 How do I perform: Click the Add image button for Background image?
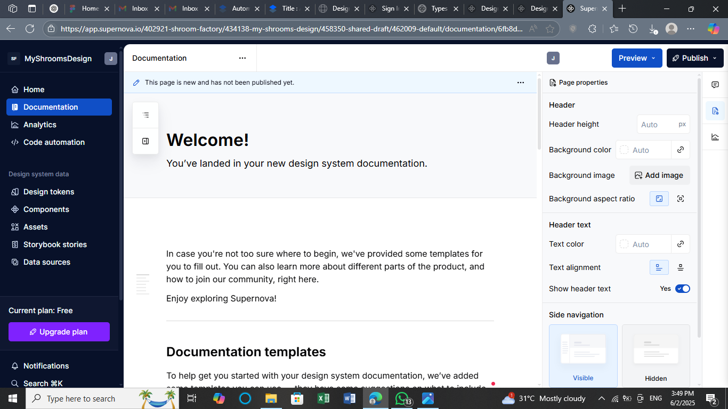[x=659, y=175]
